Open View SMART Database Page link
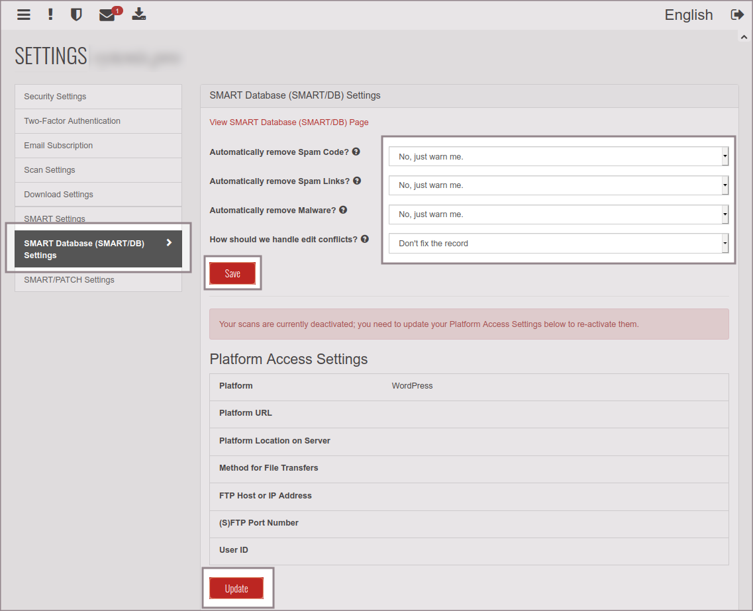Image resolution: width=753 pixels, height=611 pixels. (x=289, y=122)
